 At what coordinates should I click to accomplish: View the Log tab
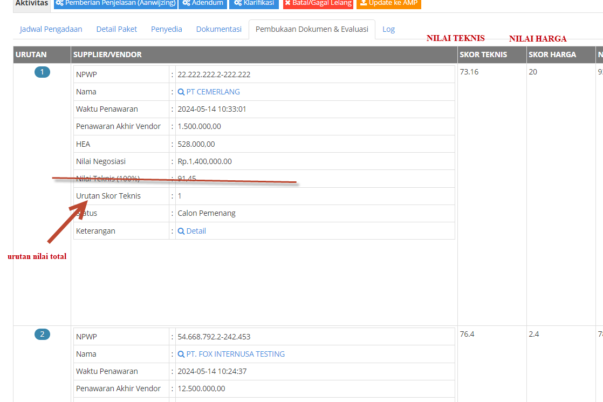388,29
